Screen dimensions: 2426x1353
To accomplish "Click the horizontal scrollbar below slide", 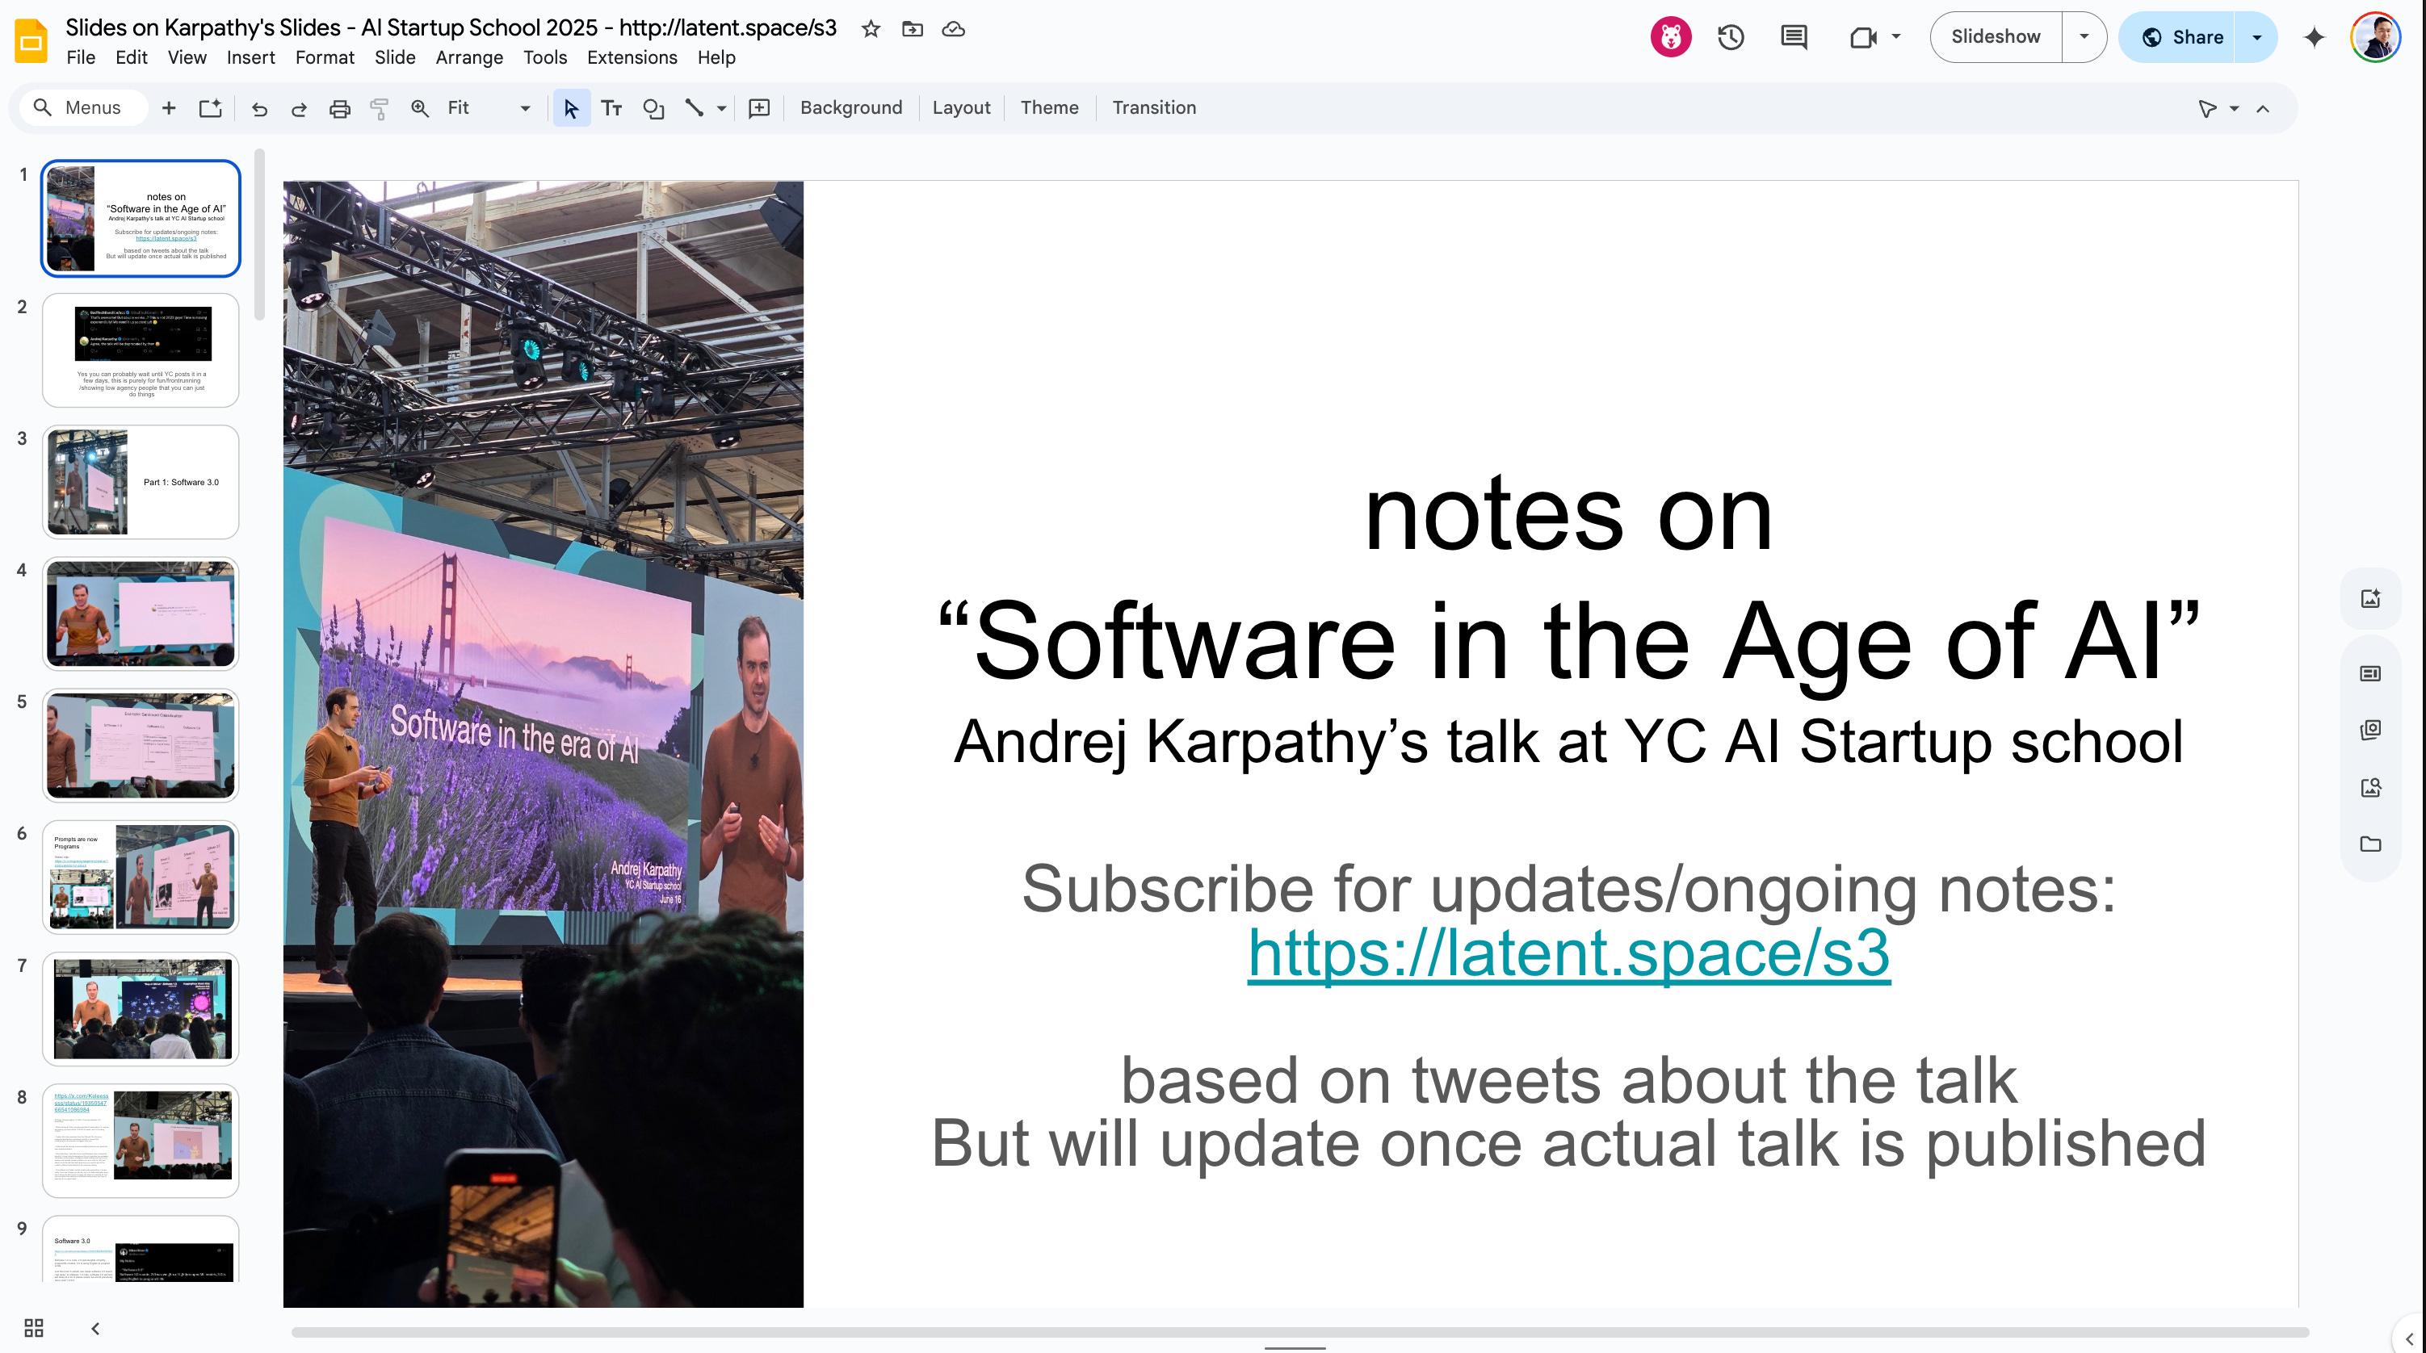I will click(1299, 1331).
